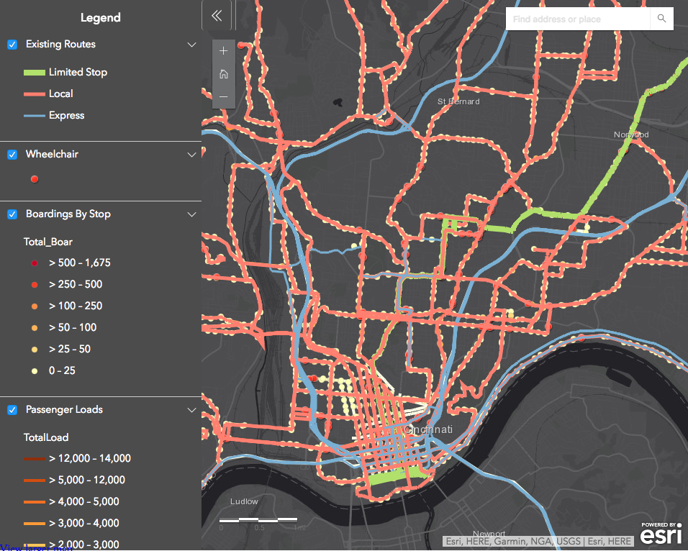
Task: Collapse the legend panel with double-chevron
Action: [217, 16]
